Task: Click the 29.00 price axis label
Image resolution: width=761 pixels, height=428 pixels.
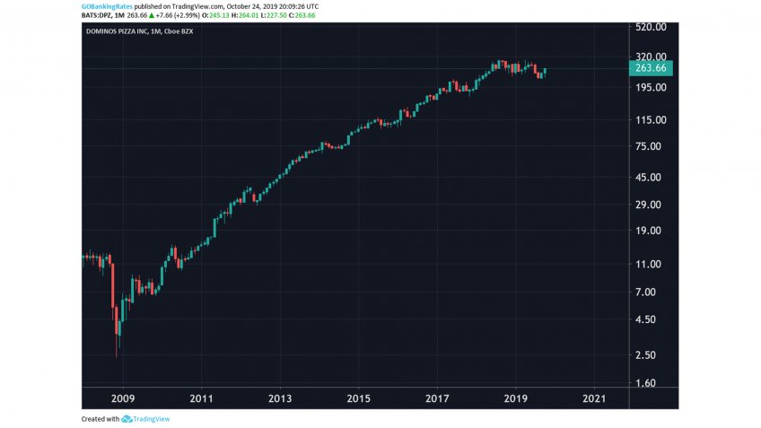Action: coord(649,205)
